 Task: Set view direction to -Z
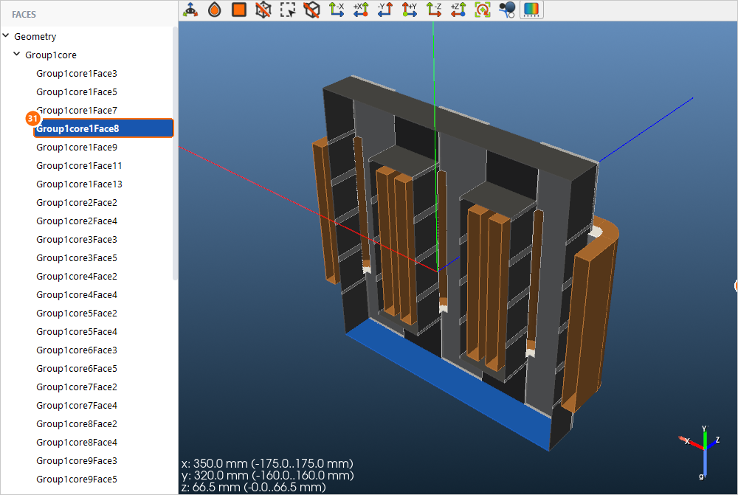click(434, 10)
